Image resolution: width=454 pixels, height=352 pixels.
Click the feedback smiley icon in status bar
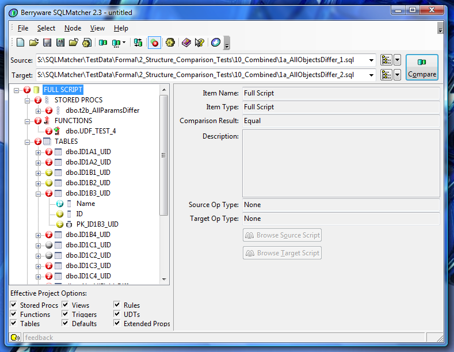(15, 338)
